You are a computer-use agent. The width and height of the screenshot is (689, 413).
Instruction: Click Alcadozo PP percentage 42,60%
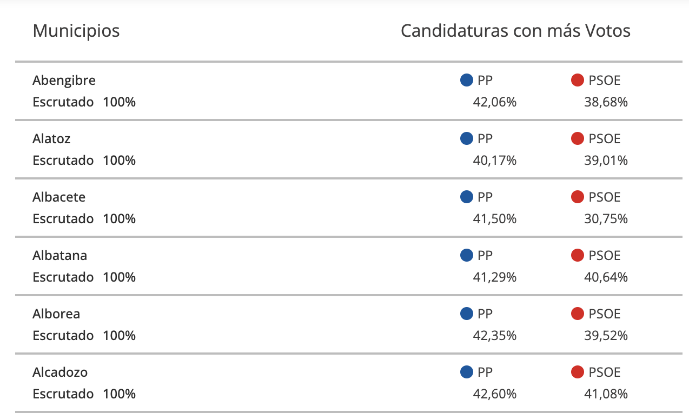pyautogui.click(x=495, y=394)
